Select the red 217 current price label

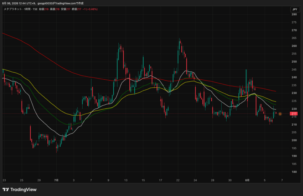pyautogui.click(x=294, y=114)
